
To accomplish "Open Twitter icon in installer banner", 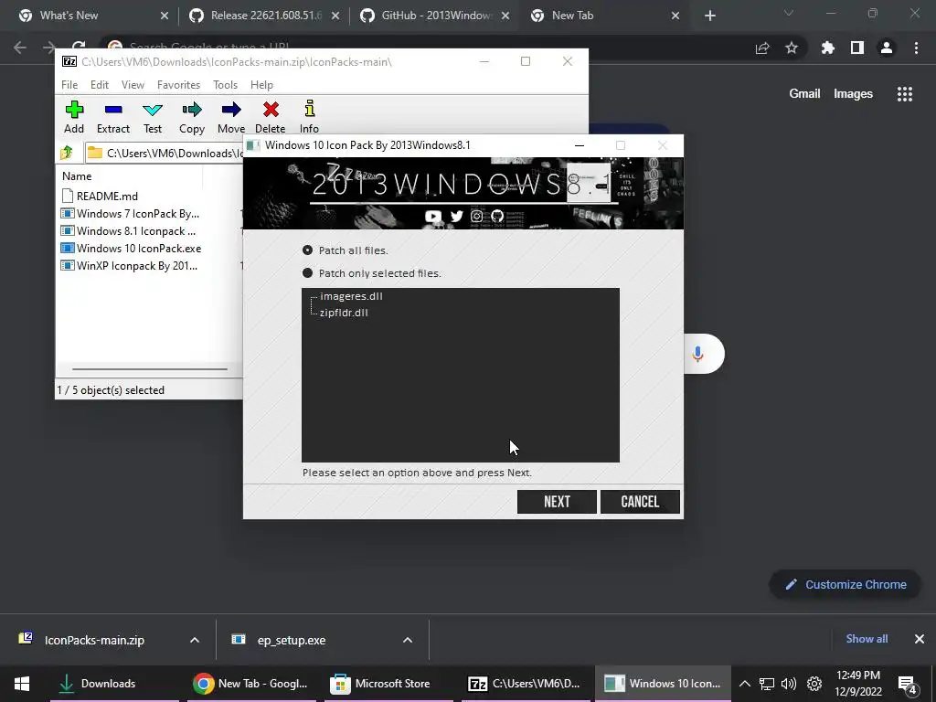I will [457, 216].
